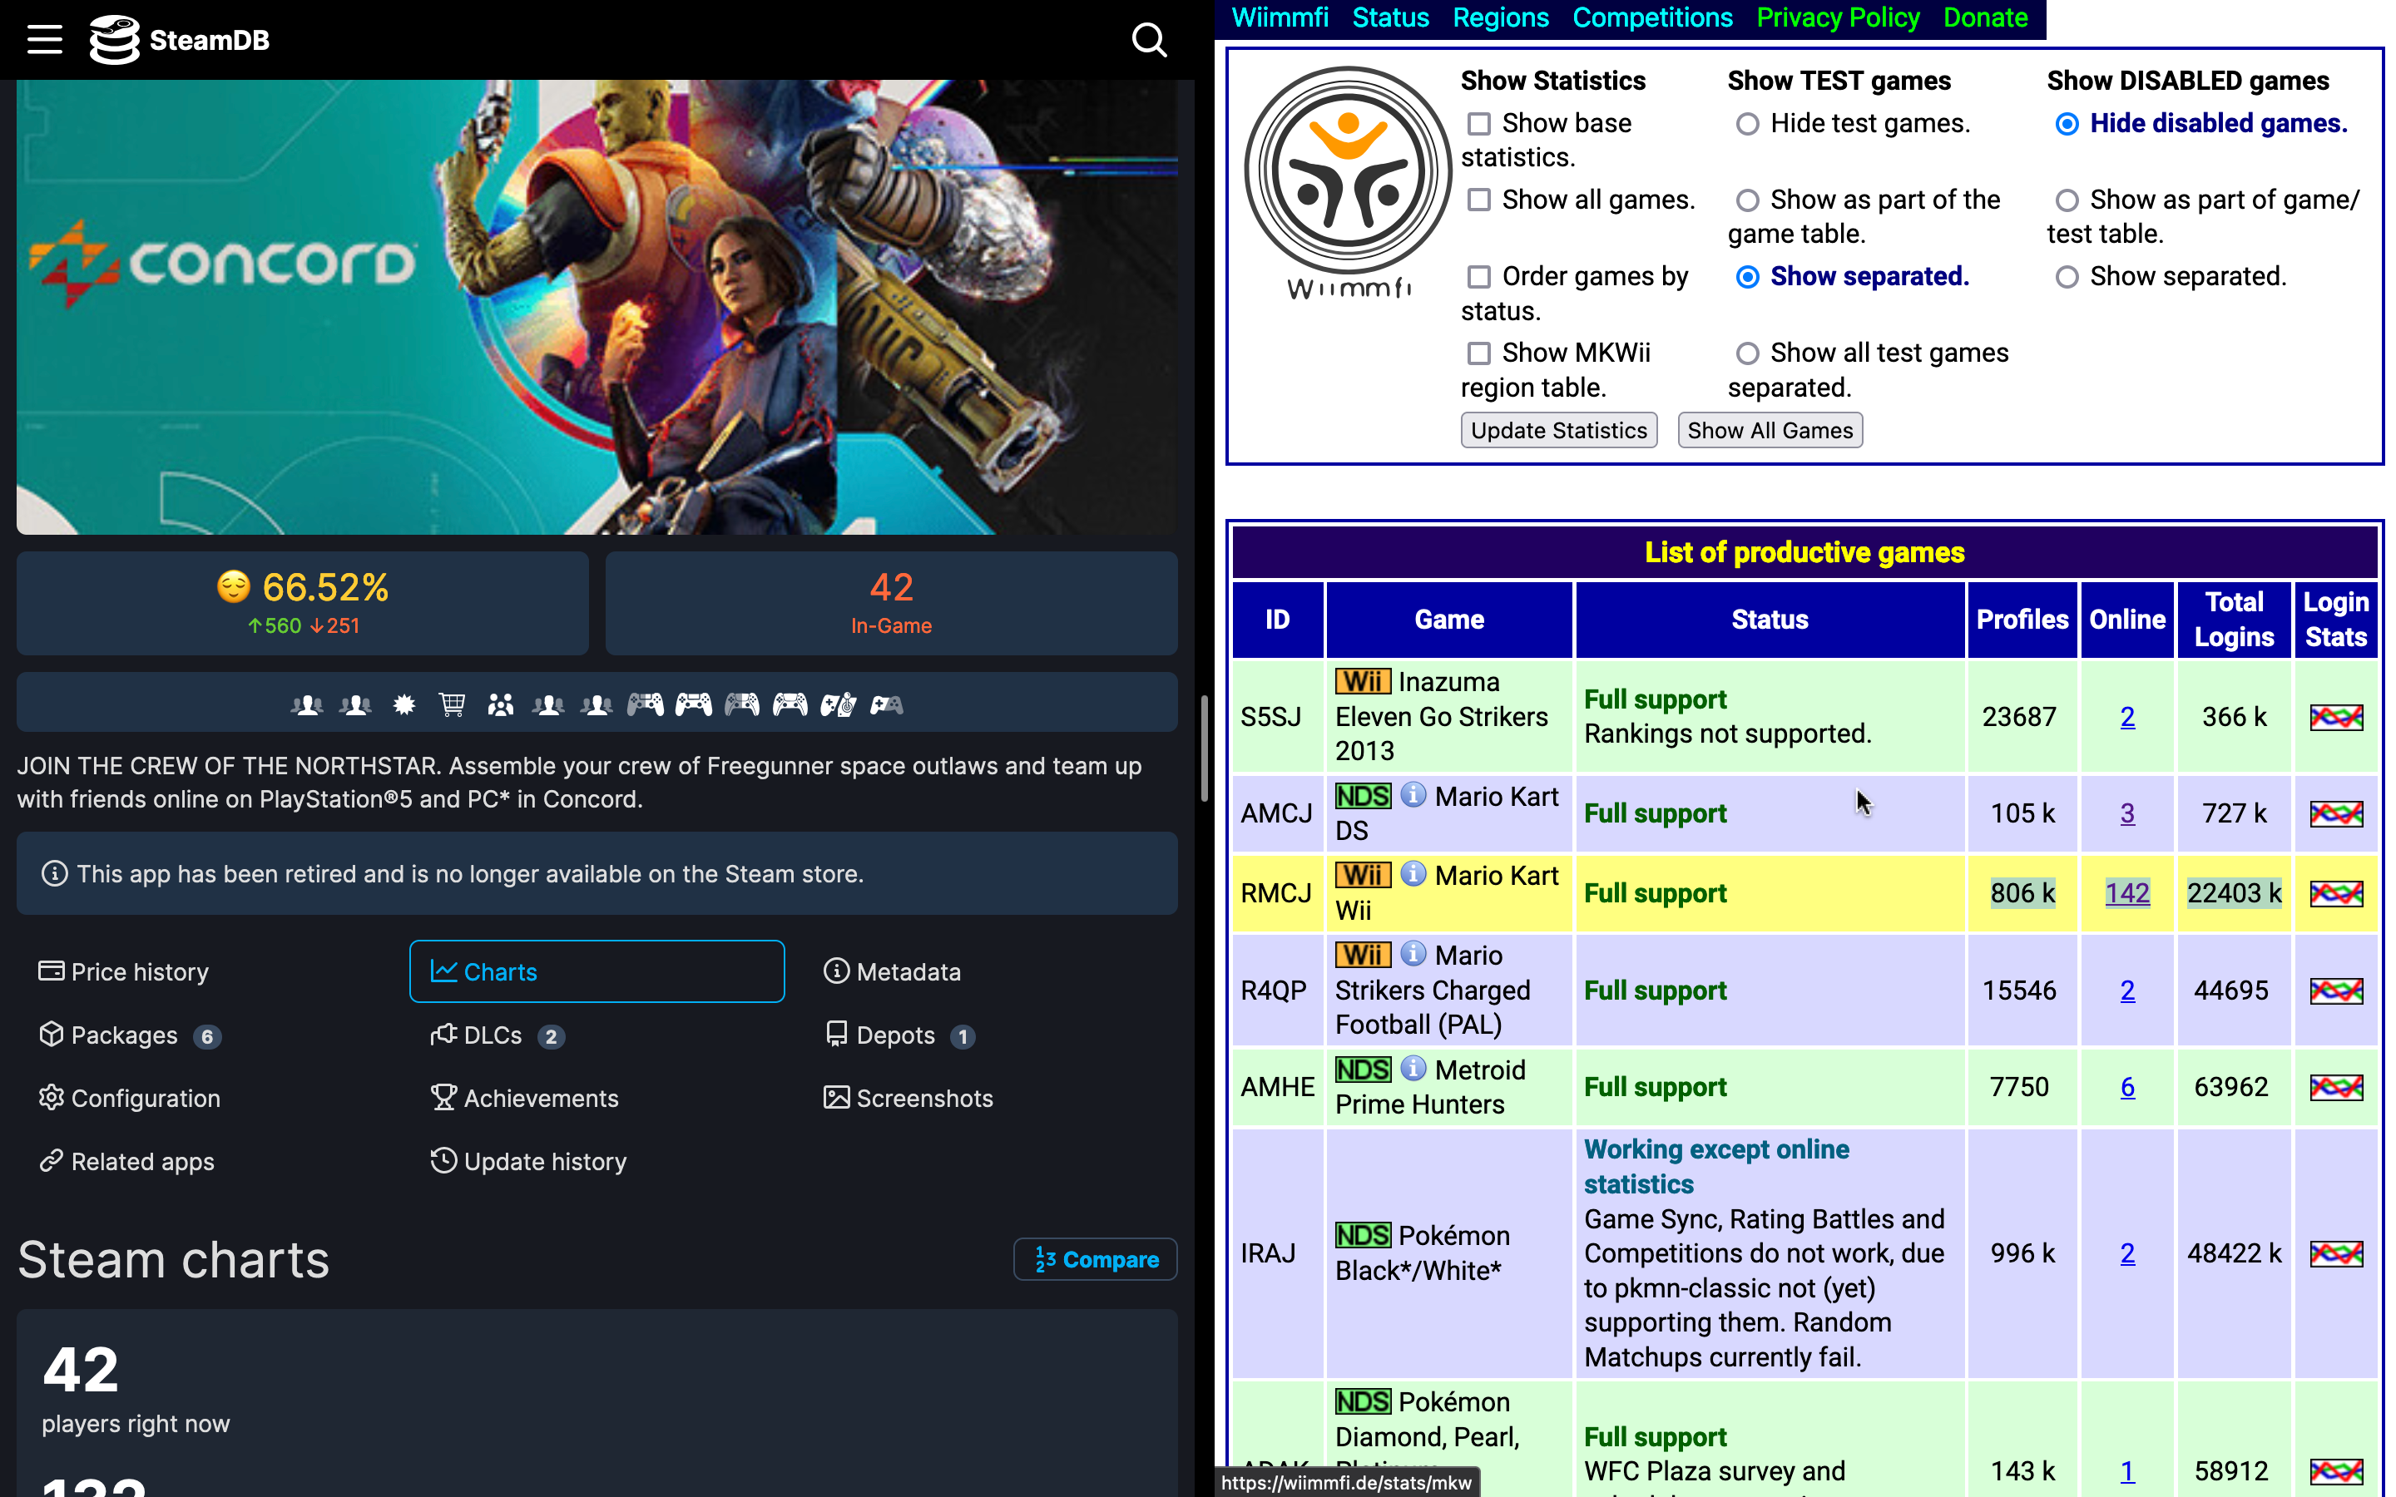Open login stats graph for RMCJ row
The image size is (2396, 1497).
(x=2335, y=894)
